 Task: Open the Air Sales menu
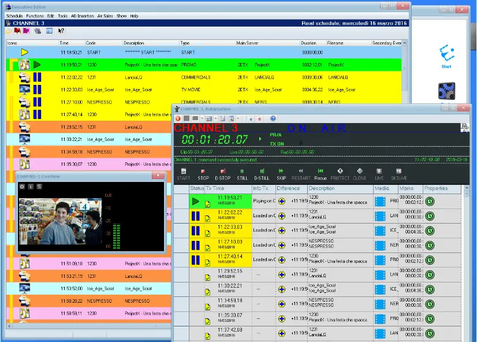105,16
